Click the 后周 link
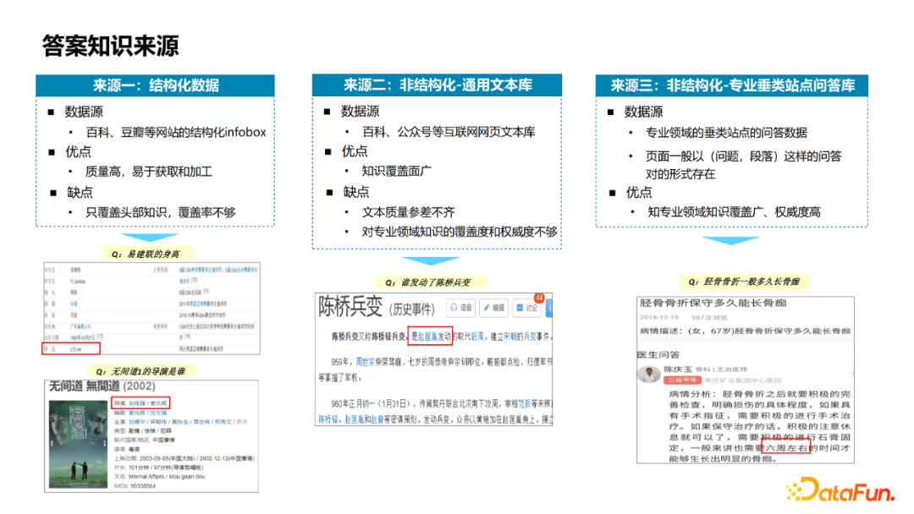Image resolution: width=914 pixels, height=514 pixels. point(479,336)
